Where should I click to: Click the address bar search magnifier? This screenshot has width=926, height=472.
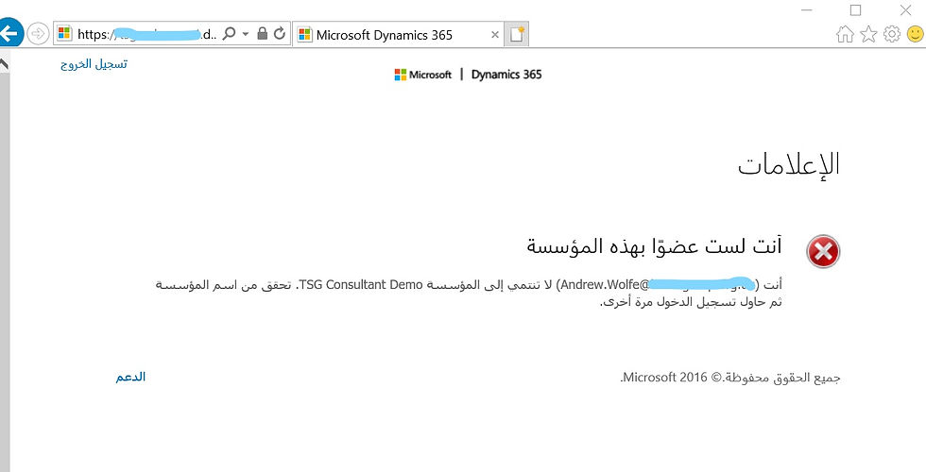[x=229, y=34]
